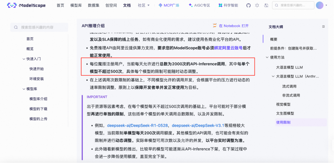The width and height of the screenshot is (334, 163).
Task: Open 模型的下载 in the sidebar
Action: (x=38, y=109)
